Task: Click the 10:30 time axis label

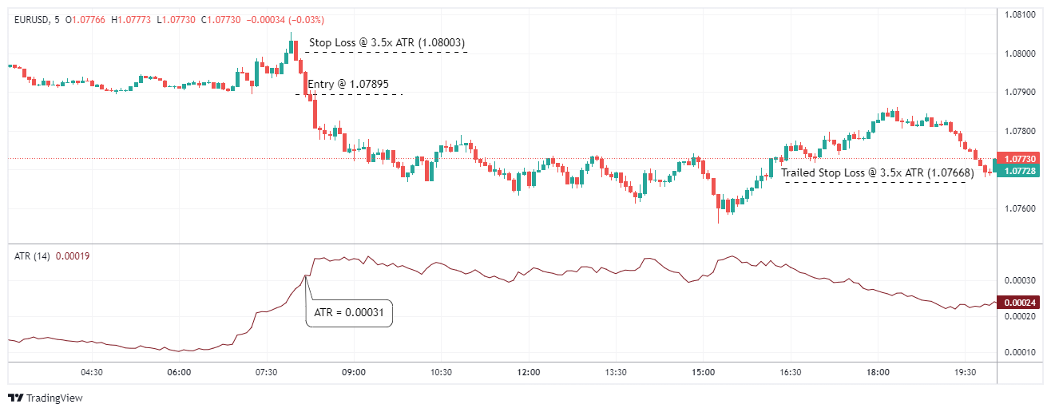Action: 441,372
